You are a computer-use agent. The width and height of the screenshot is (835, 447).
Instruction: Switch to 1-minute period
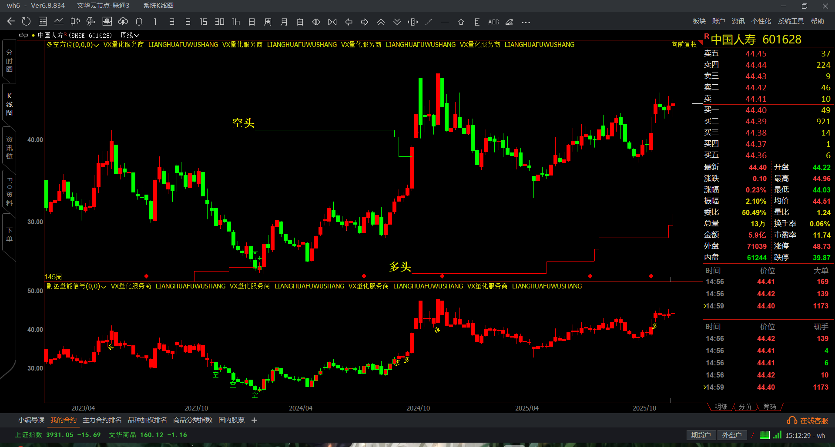point(155,22)
